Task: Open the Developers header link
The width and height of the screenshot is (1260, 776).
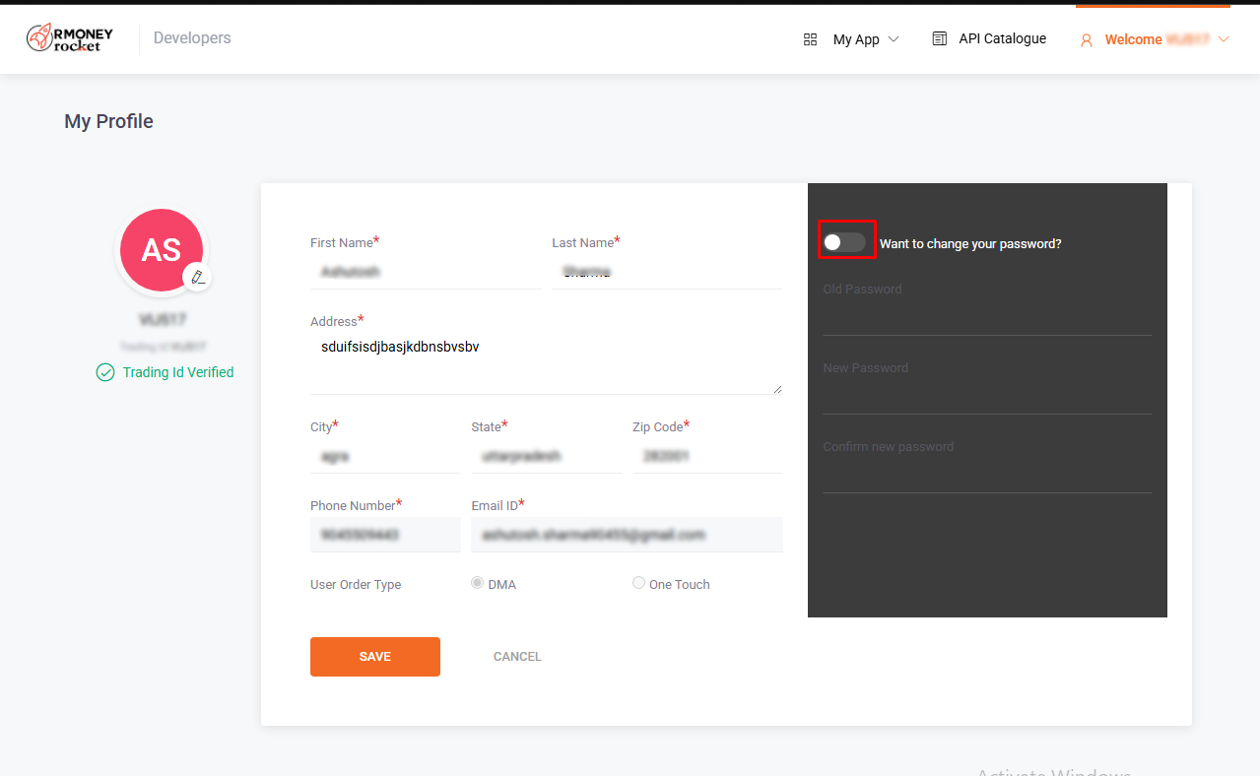Action: (x=192, y=37)
